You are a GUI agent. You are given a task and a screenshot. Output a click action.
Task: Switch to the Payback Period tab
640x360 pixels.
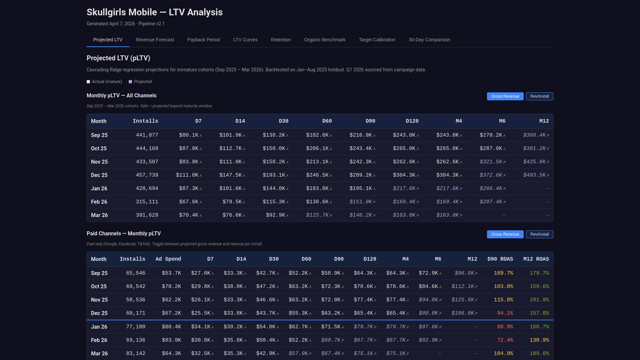coord(203,40)
